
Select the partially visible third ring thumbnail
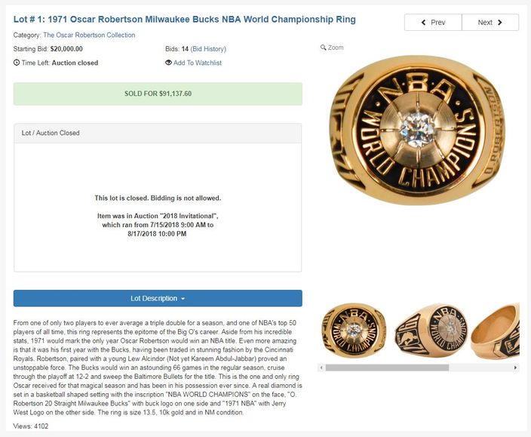(x=495, y=331)
